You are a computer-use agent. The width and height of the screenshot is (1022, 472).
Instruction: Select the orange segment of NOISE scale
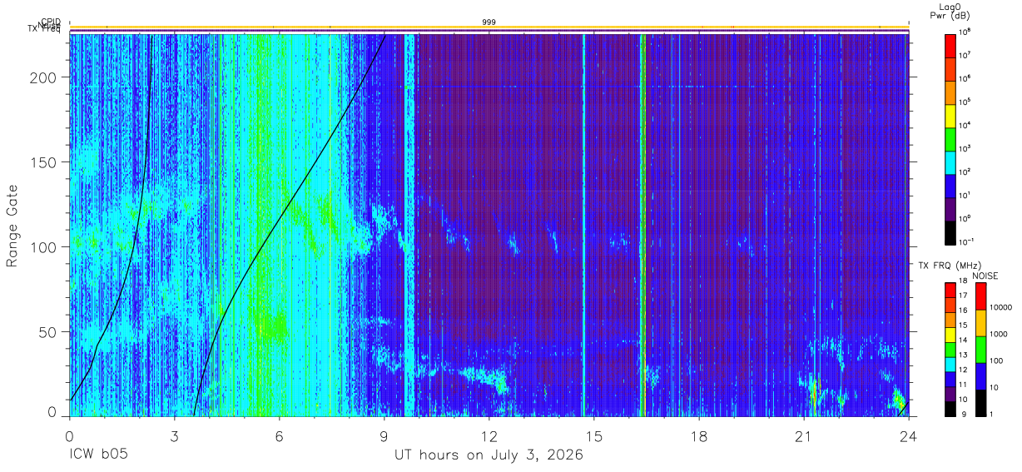pos(980,322)
